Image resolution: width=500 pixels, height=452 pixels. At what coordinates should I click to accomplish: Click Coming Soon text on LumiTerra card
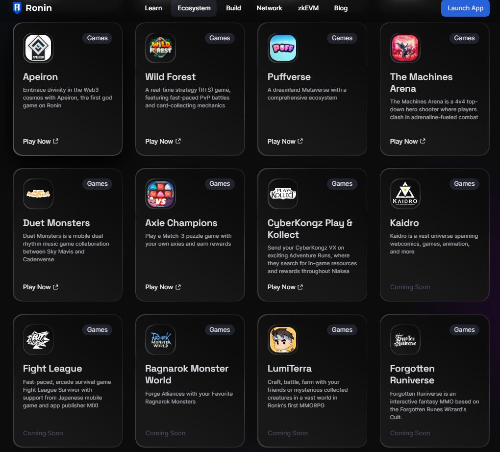288,433
